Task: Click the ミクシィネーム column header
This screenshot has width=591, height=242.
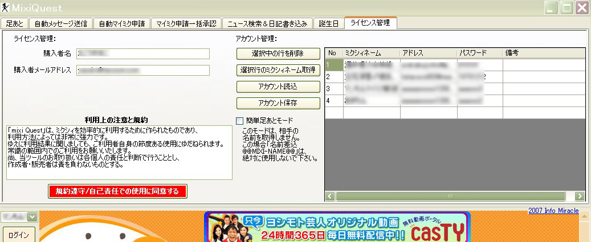Action: coord(372,53)
